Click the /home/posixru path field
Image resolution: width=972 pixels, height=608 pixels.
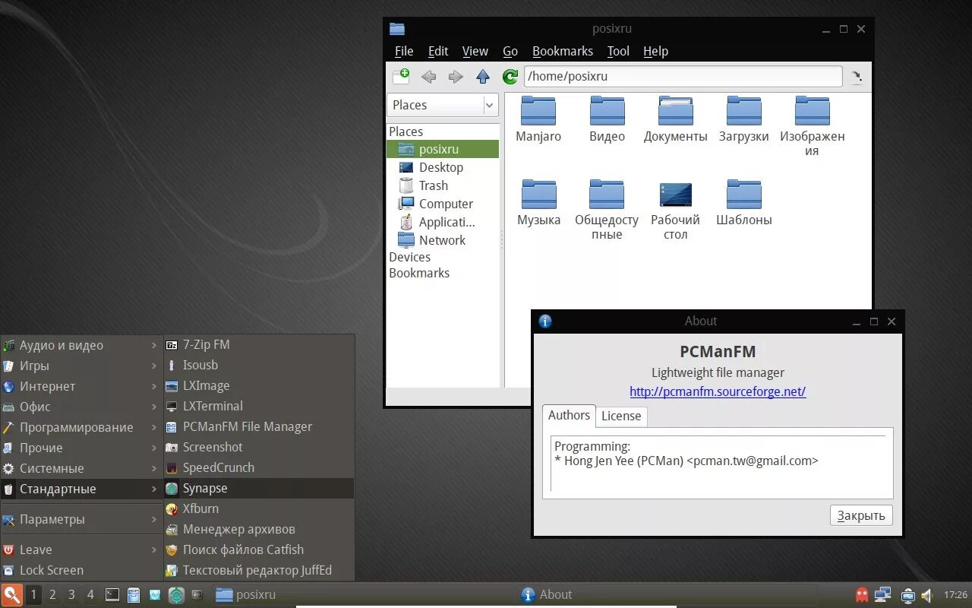683,76
